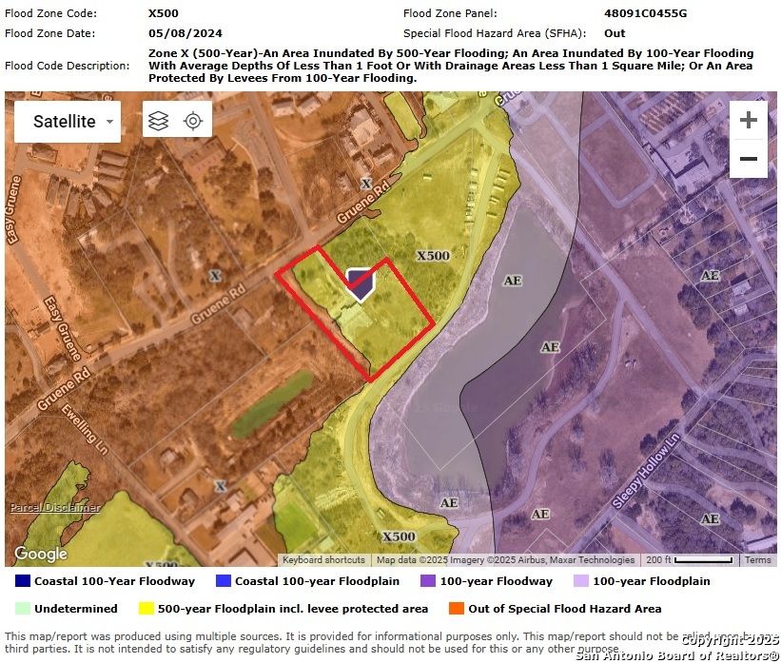Click the yellow 500-year Floodplain swatch
The image size is (781, 663).
point(146,609)
